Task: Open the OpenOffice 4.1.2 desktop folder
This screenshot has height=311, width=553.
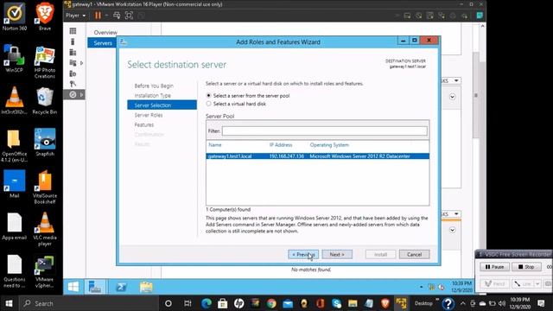Action: (x=15, y=145)
